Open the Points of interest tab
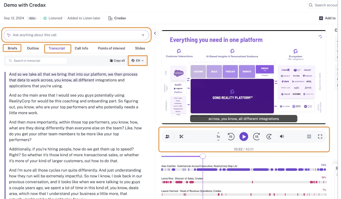Screen dimensions: 341x199 point(112,48)
